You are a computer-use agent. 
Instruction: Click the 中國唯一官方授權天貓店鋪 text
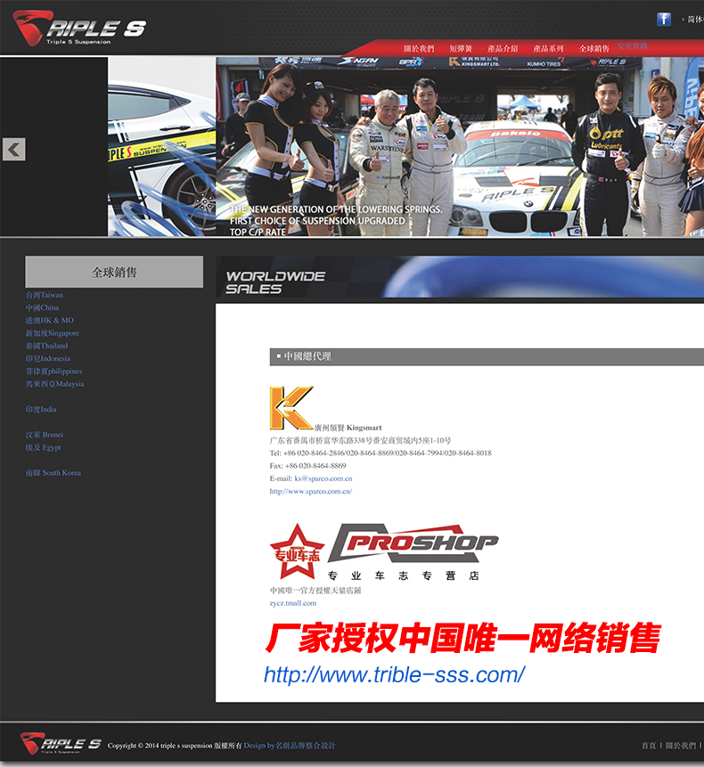[x=315, y=591]
